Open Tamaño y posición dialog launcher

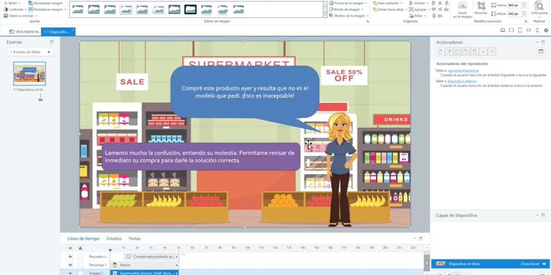point(526,21)
